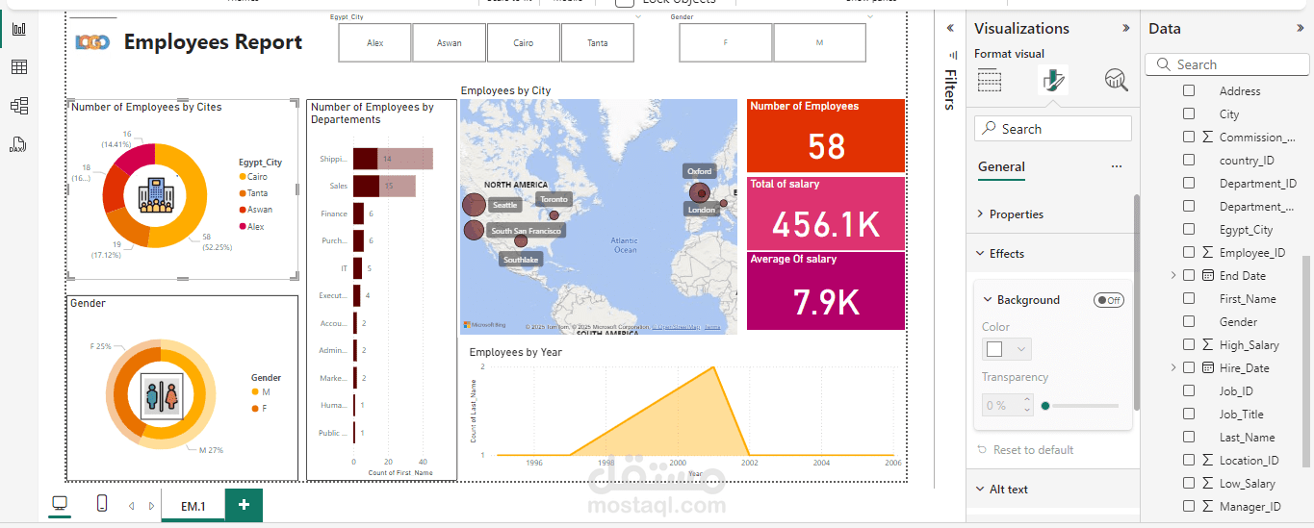Open the Table view icon
Screen dimensions: 1314x528
pos(19,67)
